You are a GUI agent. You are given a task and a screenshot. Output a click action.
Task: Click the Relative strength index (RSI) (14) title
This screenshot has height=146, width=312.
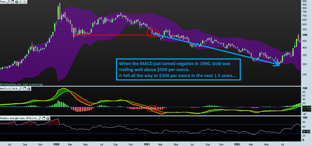coord(19,118)
